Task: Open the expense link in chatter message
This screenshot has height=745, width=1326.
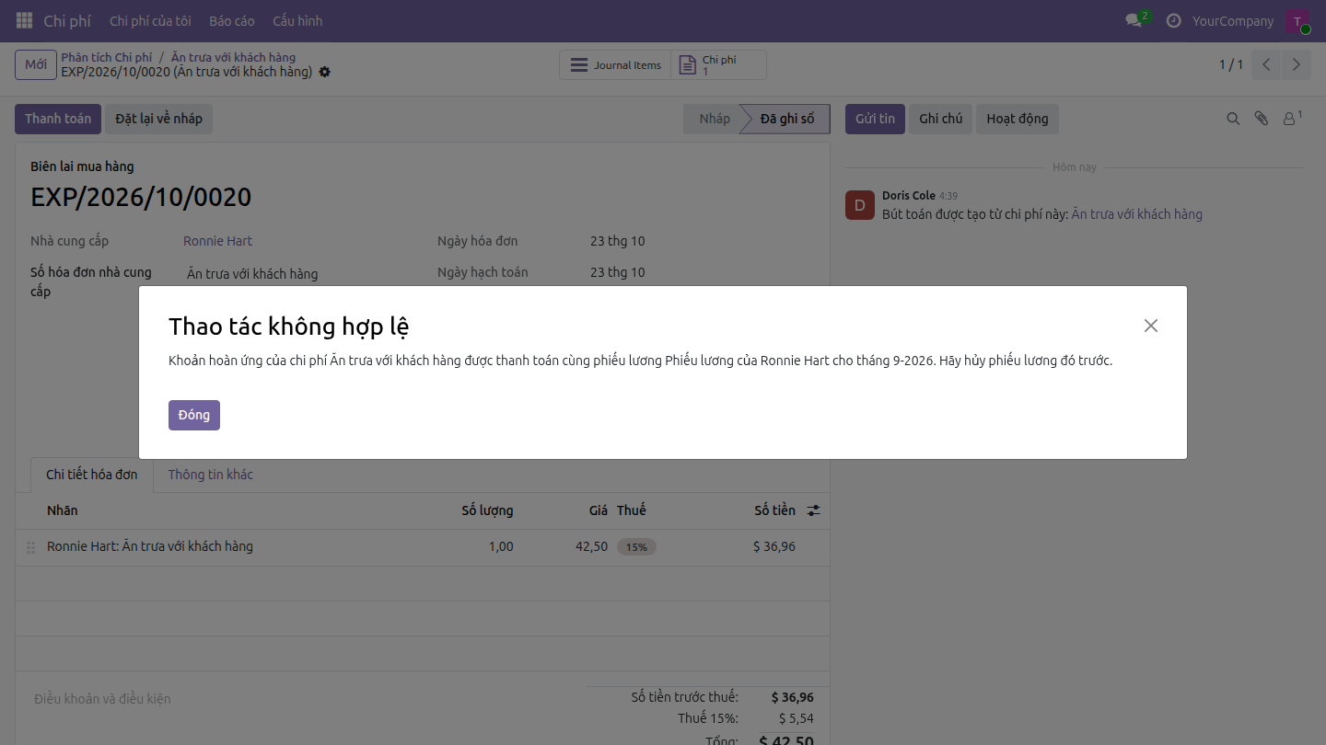Action: 1136,214
